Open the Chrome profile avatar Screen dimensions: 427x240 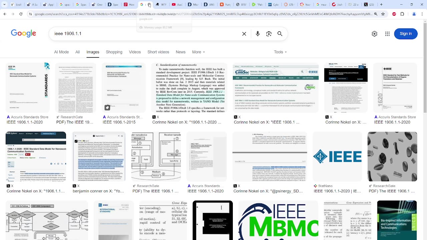[x=414, y=14]
